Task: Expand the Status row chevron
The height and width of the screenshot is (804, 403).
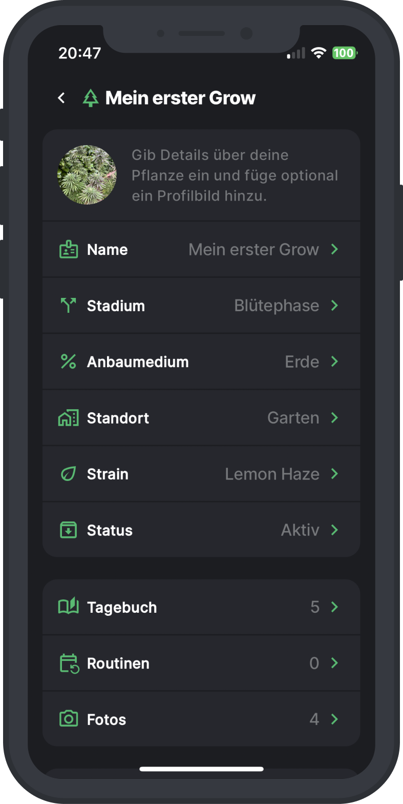Action: coord(335,530)
